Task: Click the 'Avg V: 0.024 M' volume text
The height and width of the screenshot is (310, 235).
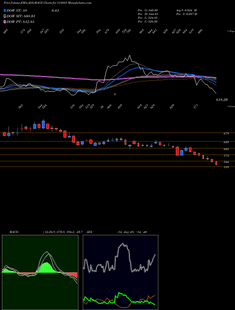Action: pyautogui.click(x=186, y=10)
